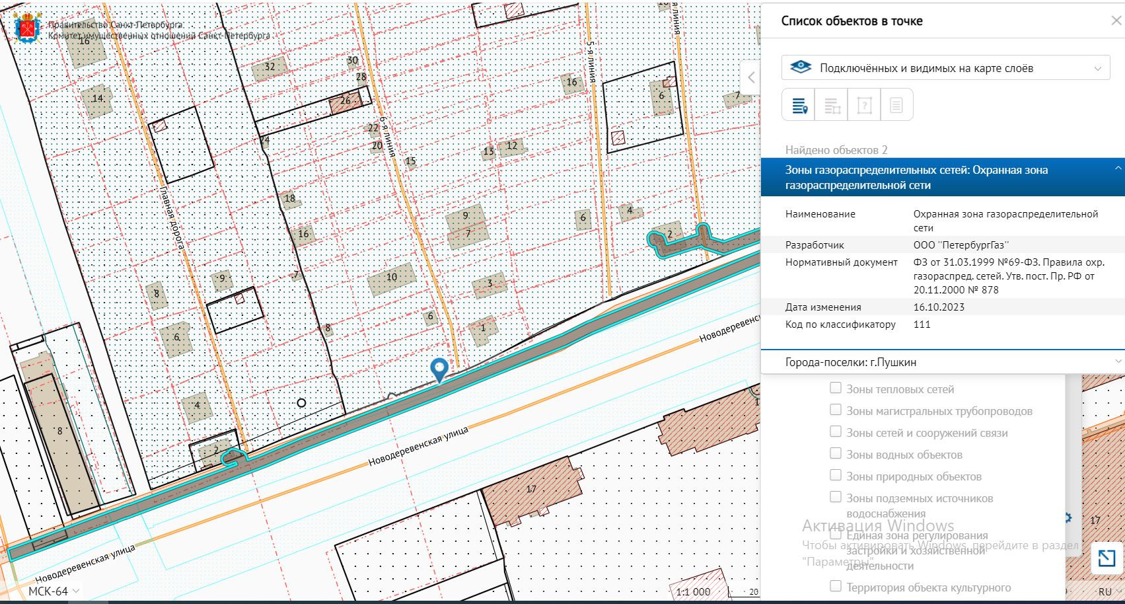Click the 1:1 000 map scale indicator
Viewport: 1125px width, 604px height.
point(693,592)
